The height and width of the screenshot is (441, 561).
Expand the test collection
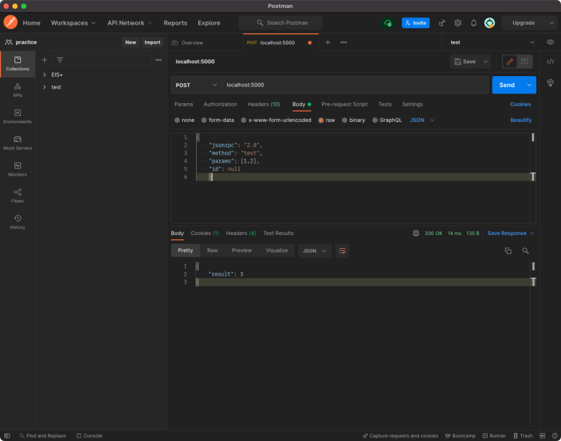pos(44,87)
